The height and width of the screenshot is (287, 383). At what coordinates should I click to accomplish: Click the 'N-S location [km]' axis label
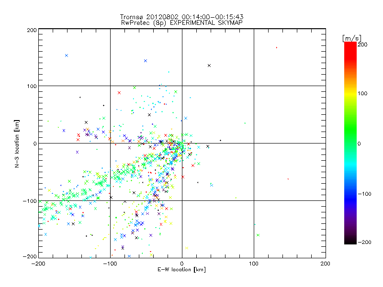point(17,144)
